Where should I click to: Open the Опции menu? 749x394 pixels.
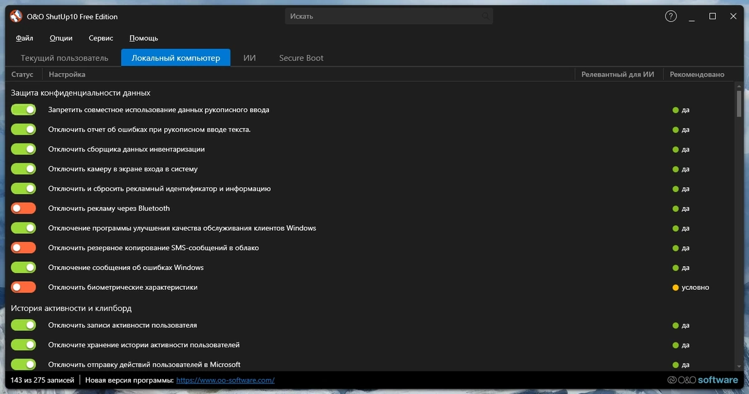click(61, 38)
